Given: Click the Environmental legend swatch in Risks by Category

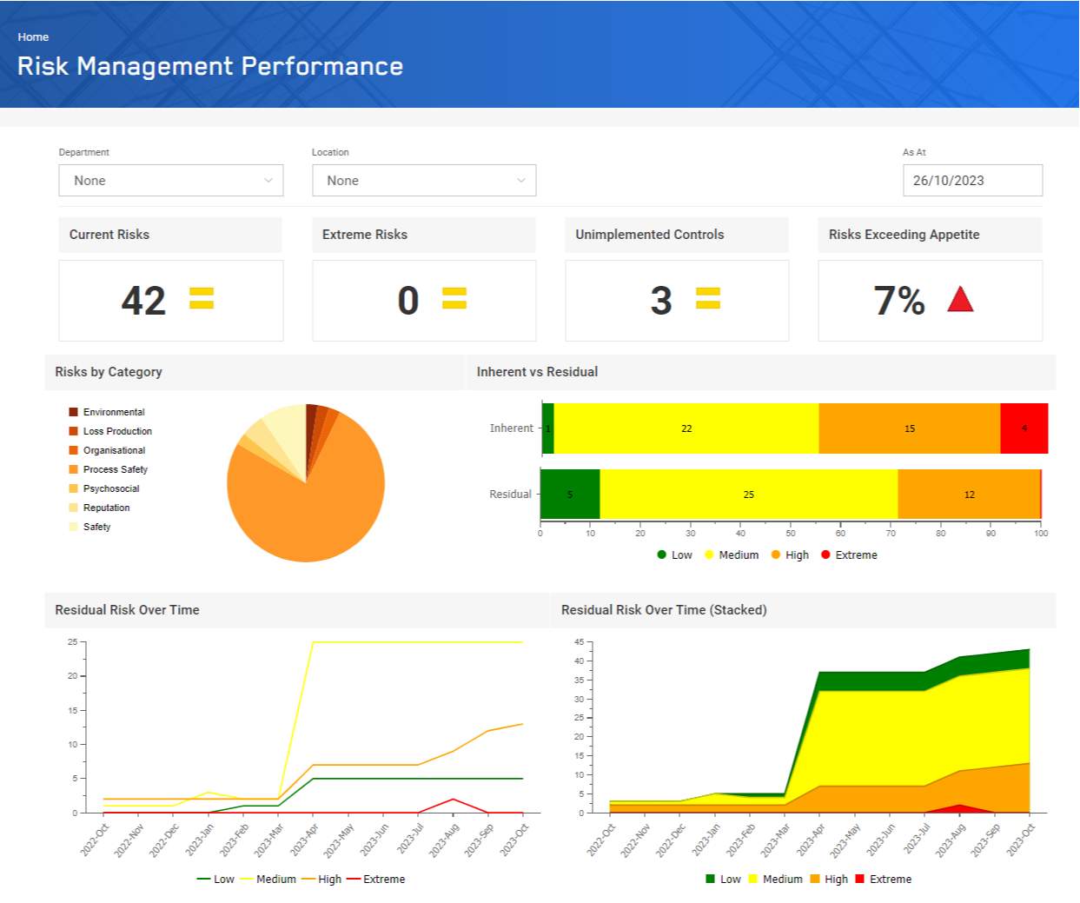Looking at the screenshot, I should coord(74,412).
